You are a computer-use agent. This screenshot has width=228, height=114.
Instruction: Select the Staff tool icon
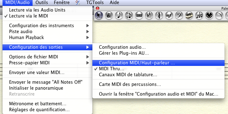point(109,15)
